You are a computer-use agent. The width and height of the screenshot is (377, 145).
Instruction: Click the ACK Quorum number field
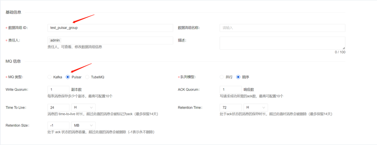pos(230,90)
